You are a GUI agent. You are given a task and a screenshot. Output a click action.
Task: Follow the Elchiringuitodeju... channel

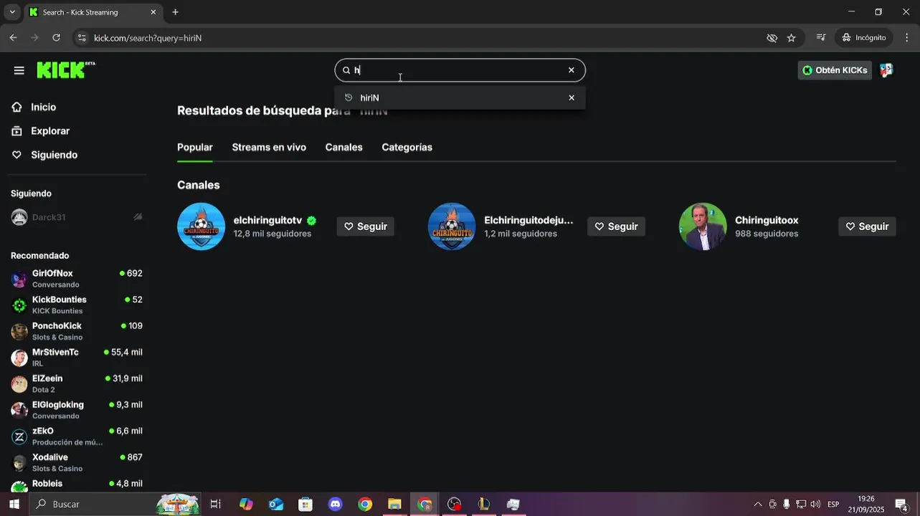[x=617, y=226]
